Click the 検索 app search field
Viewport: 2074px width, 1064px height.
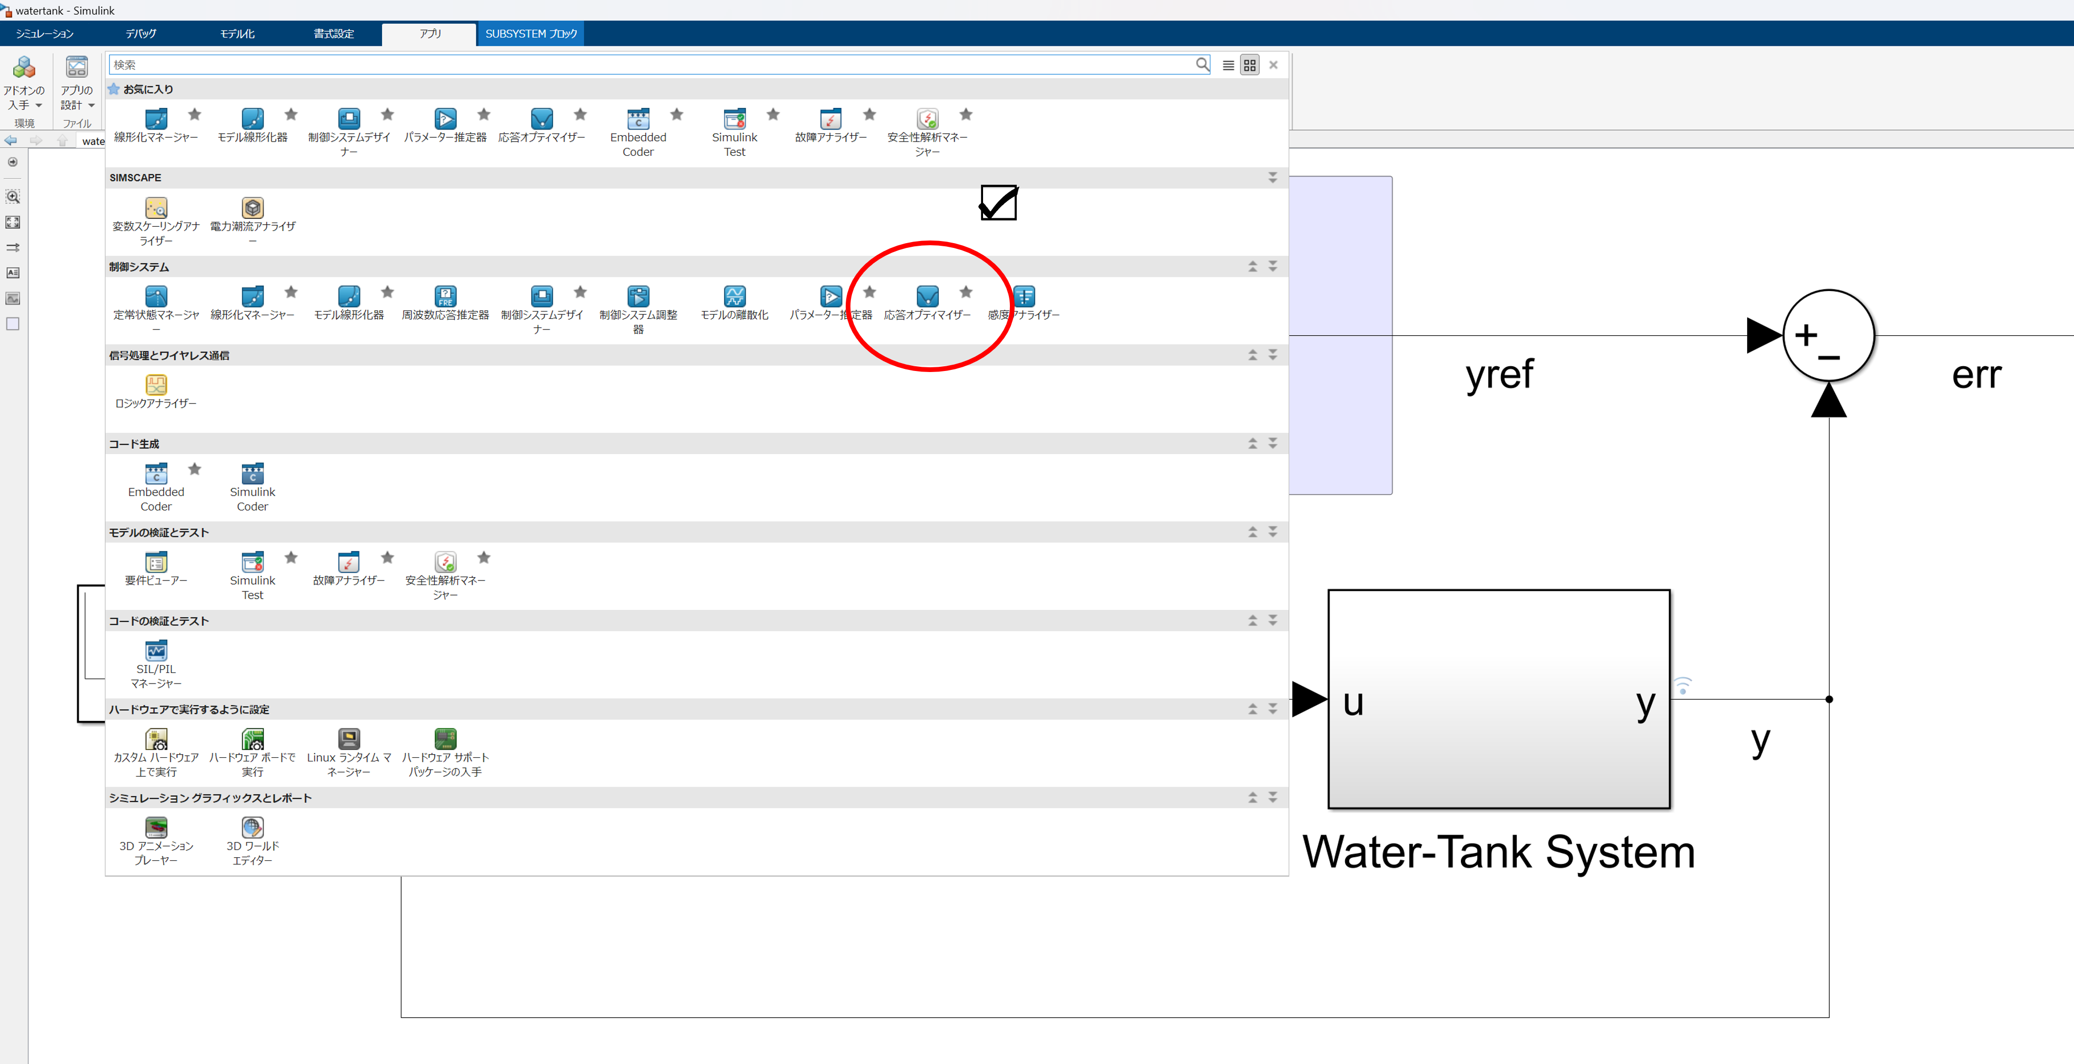pyautogui.click(x=644, y=65)
